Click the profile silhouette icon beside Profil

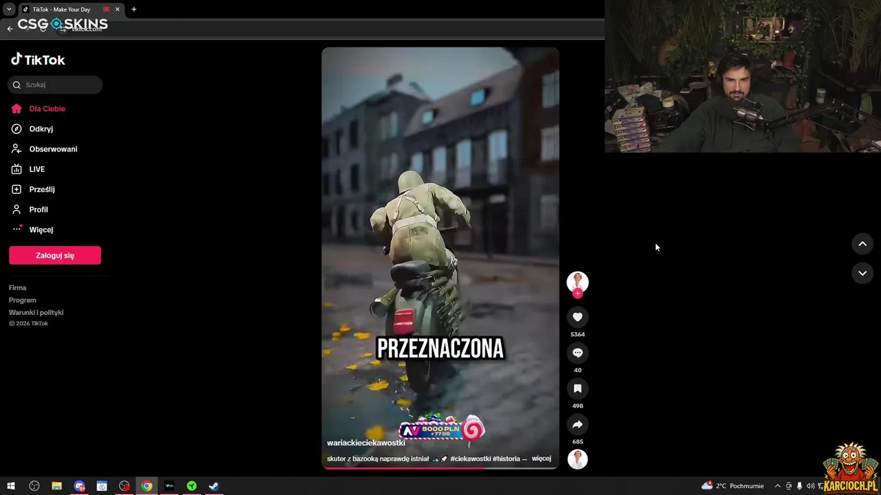pyautogui.click(x=17, y=210)
